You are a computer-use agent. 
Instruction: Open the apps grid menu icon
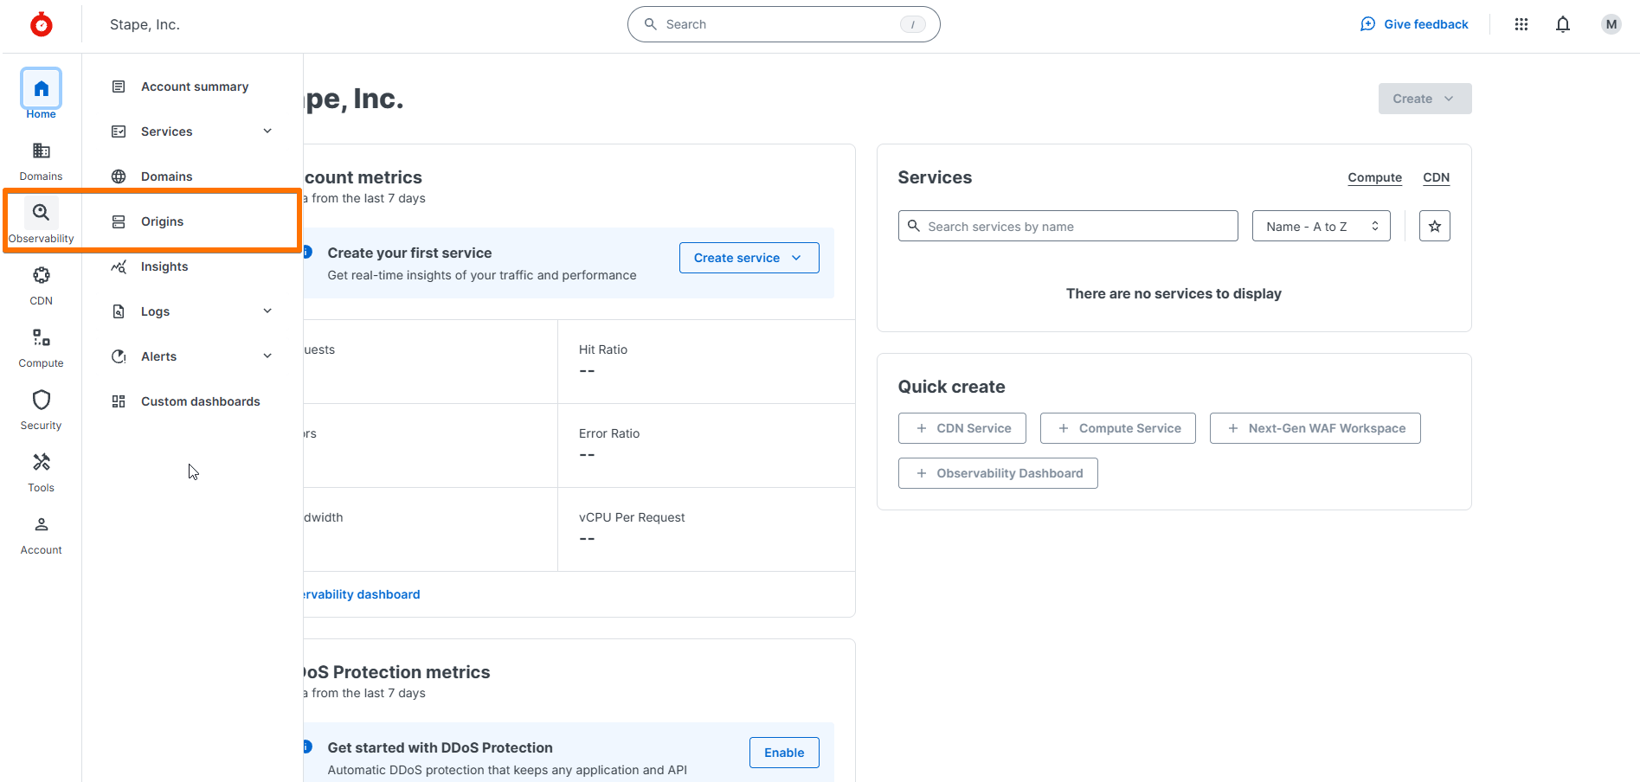point(1521,24)
